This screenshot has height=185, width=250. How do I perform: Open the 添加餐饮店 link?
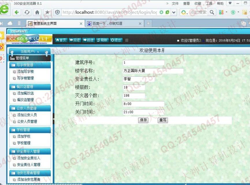(25, 93)
